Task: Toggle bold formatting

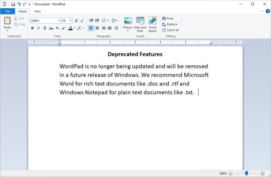Action: point(32,28)
